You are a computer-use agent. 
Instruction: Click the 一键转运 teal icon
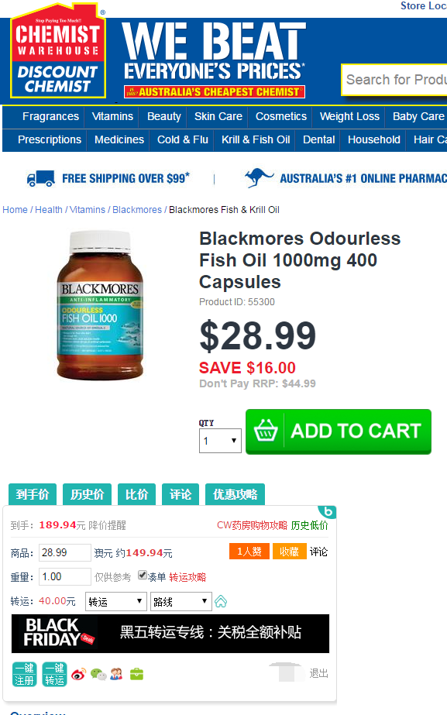point(54,674)
